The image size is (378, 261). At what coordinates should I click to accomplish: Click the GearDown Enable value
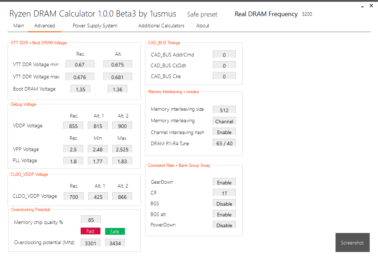[x=224, y=182]
